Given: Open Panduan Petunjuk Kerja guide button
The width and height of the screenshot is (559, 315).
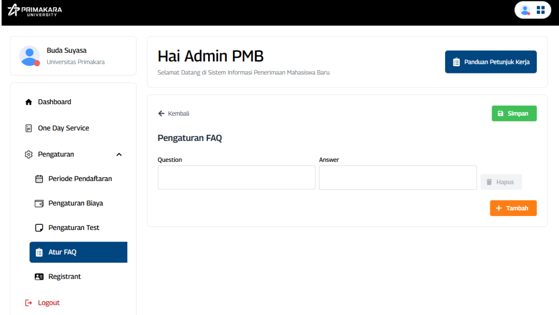Looking at the screenshot, I should pyautogui.click(x=490, y=62).
